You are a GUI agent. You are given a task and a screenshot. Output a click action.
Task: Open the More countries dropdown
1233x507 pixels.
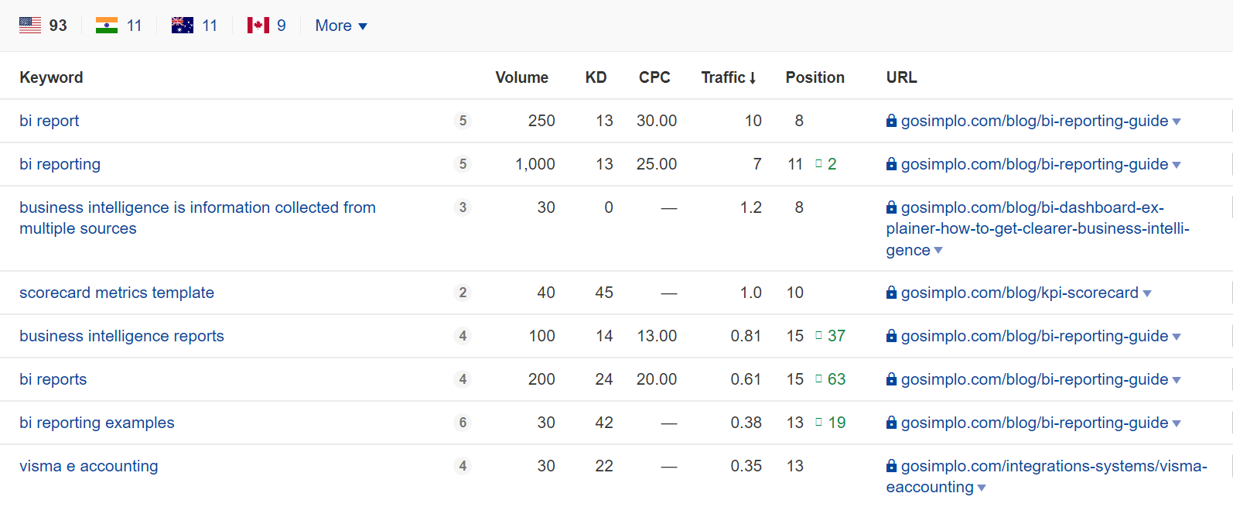pyautogui.click(x=341, y=26)
